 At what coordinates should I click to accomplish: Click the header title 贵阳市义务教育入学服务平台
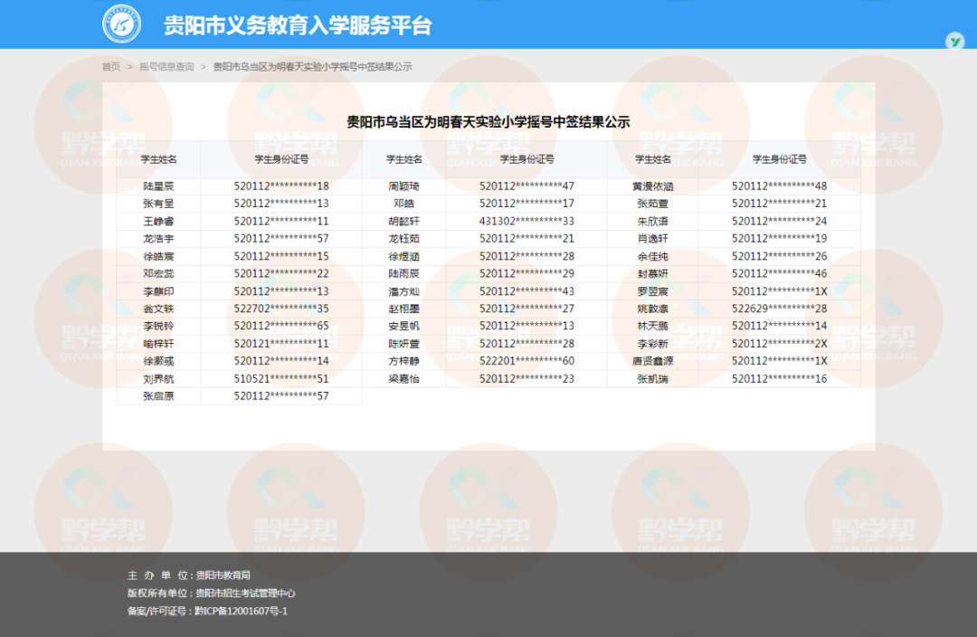[298, 25]
